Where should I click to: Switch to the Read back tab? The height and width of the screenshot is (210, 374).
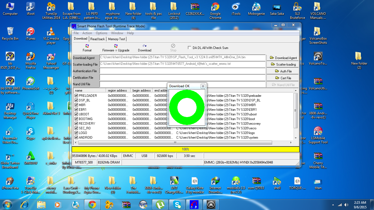(x=97, y=39)
